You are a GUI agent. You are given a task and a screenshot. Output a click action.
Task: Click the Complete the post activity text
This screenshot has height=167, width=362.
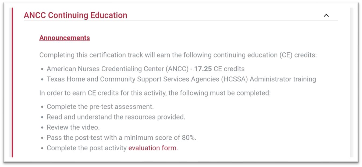pyautogui.click(x=86, y=148)
